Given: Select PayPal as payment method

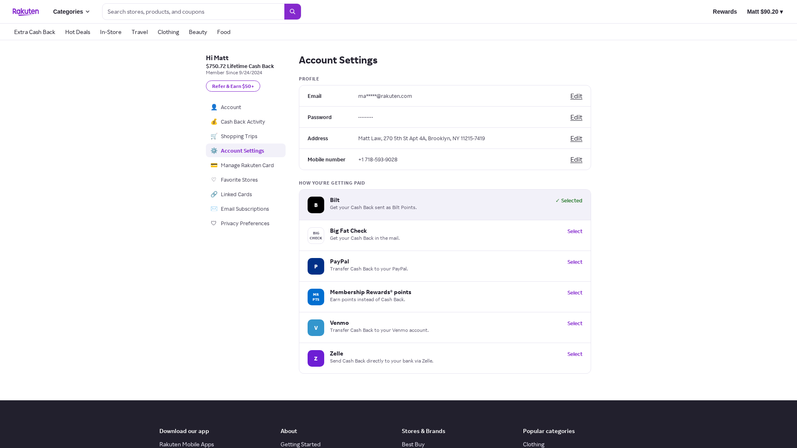Looking at the screenshot, I should coord(575,262).
